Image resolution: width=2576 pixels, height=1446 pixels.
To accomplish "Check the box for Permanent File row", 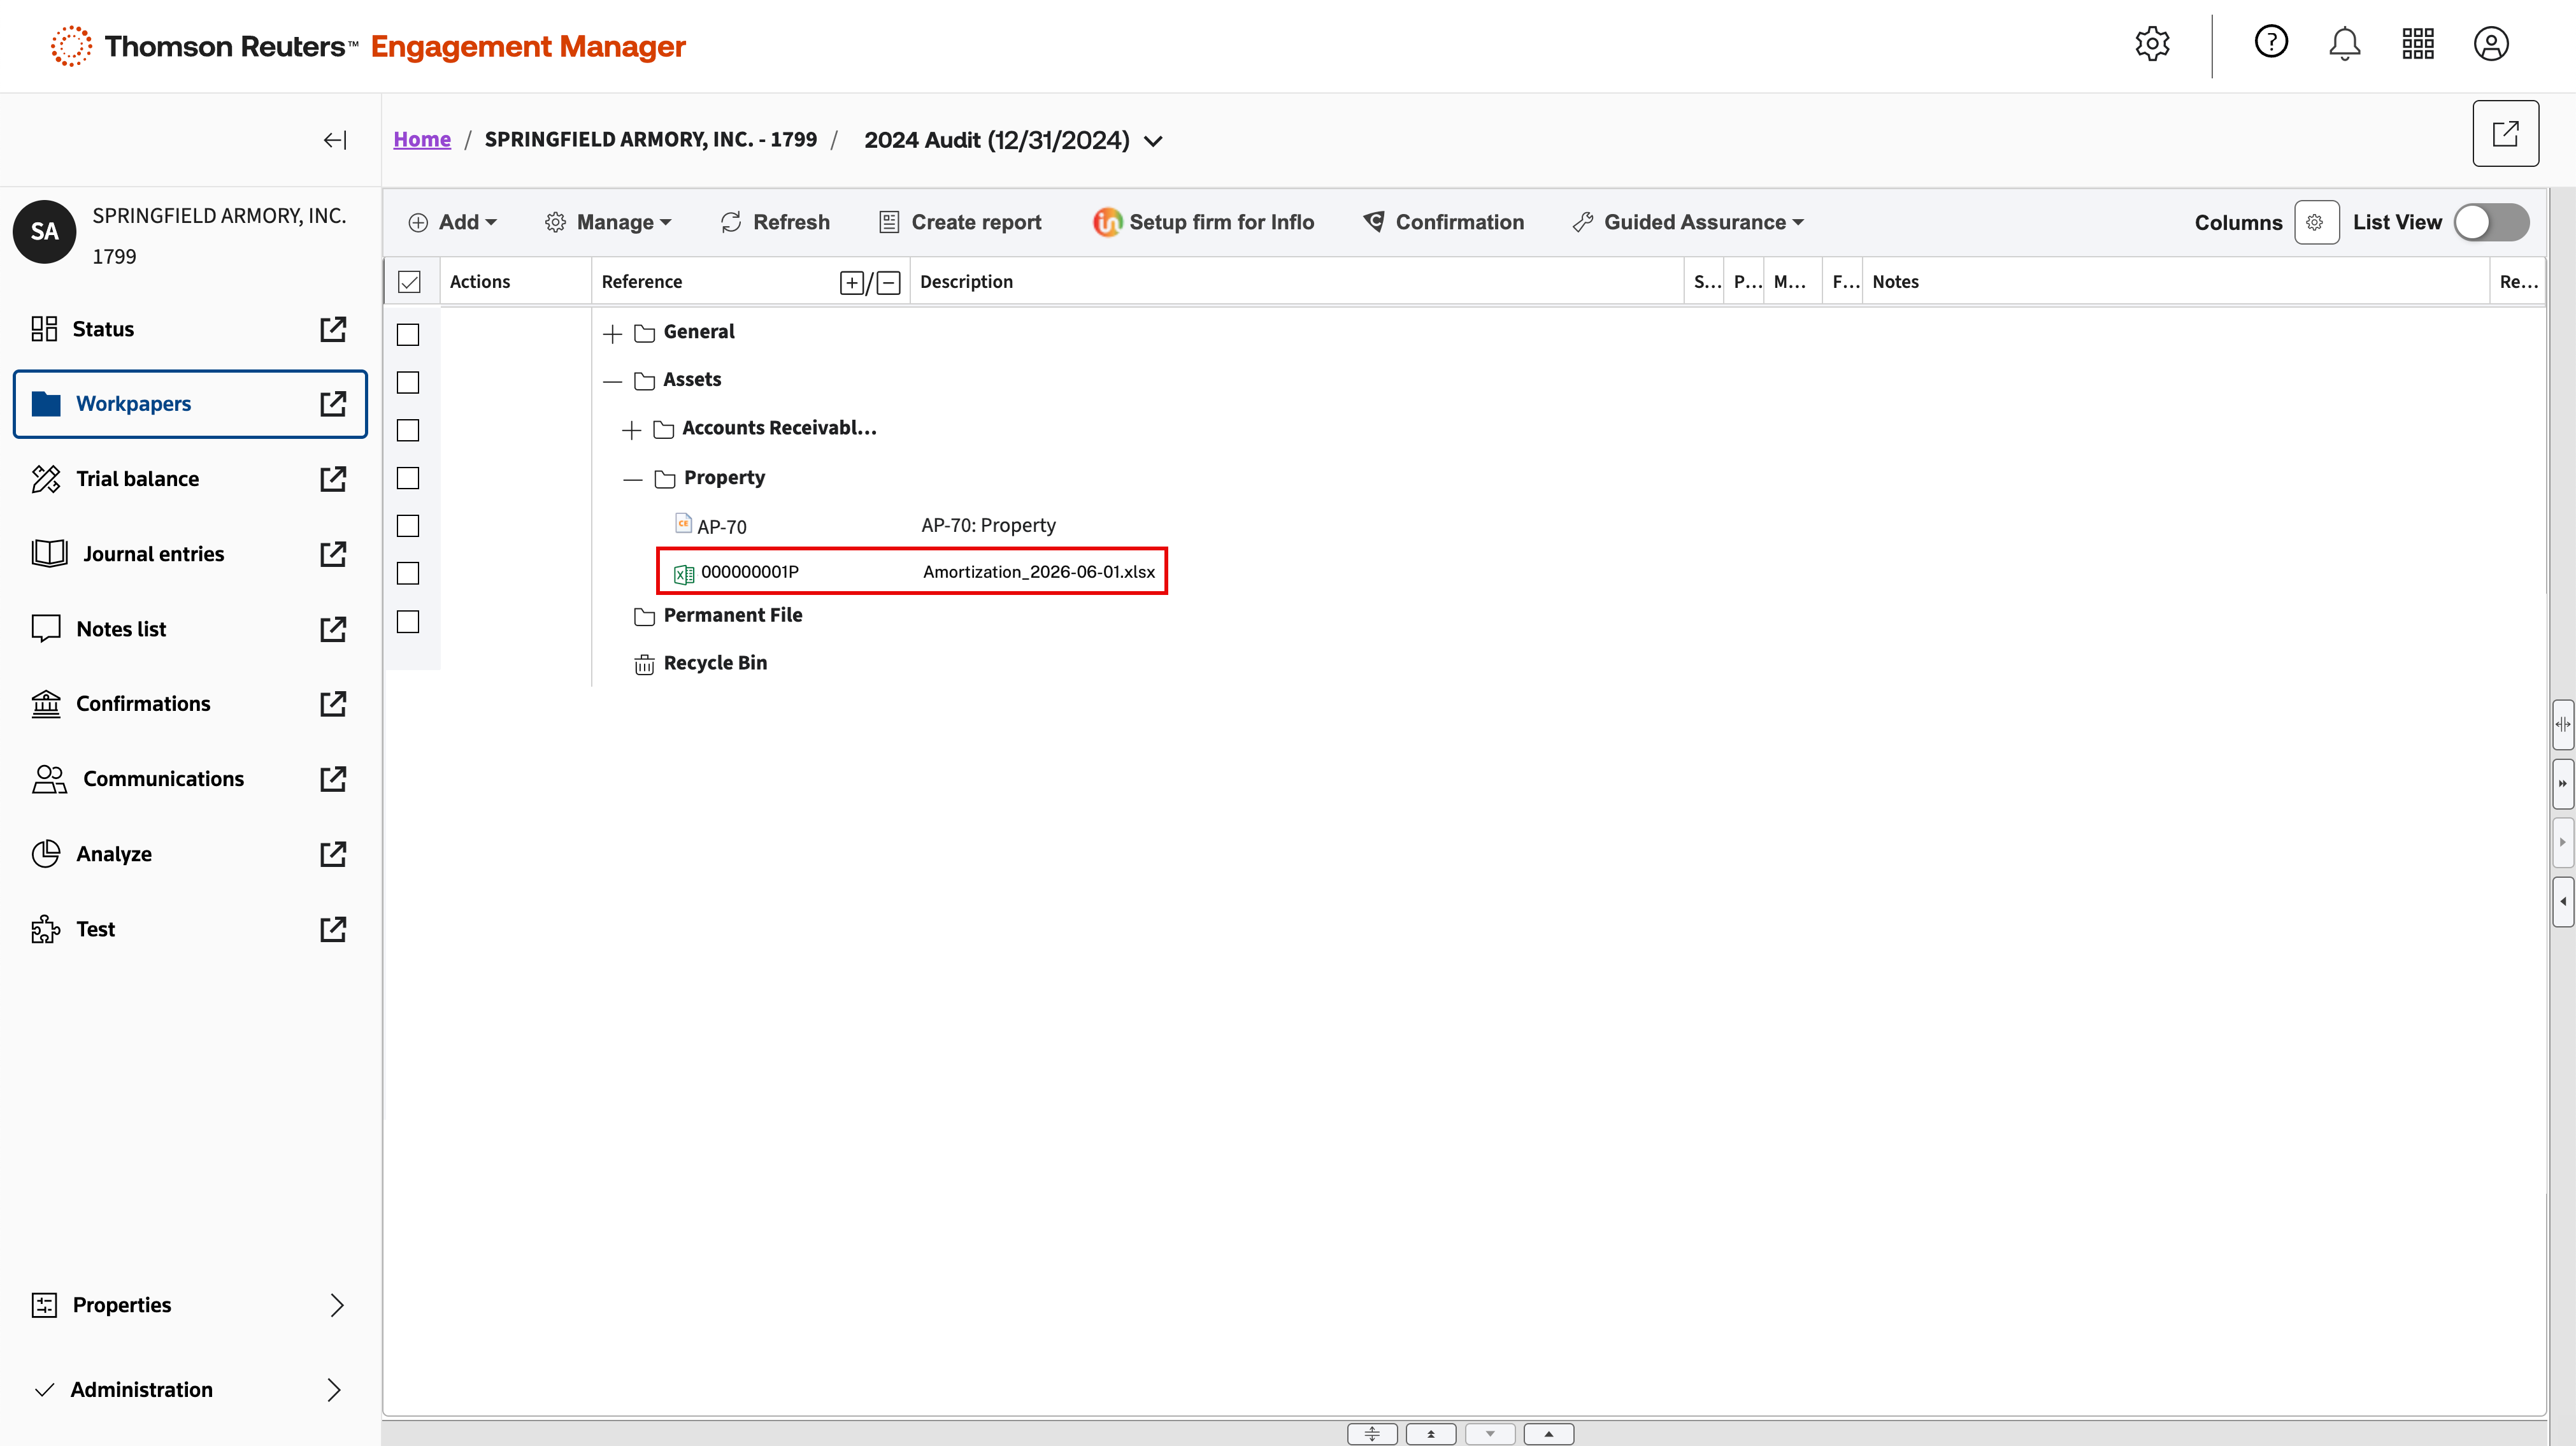I will pyautogui.click(x=408, y=622).
